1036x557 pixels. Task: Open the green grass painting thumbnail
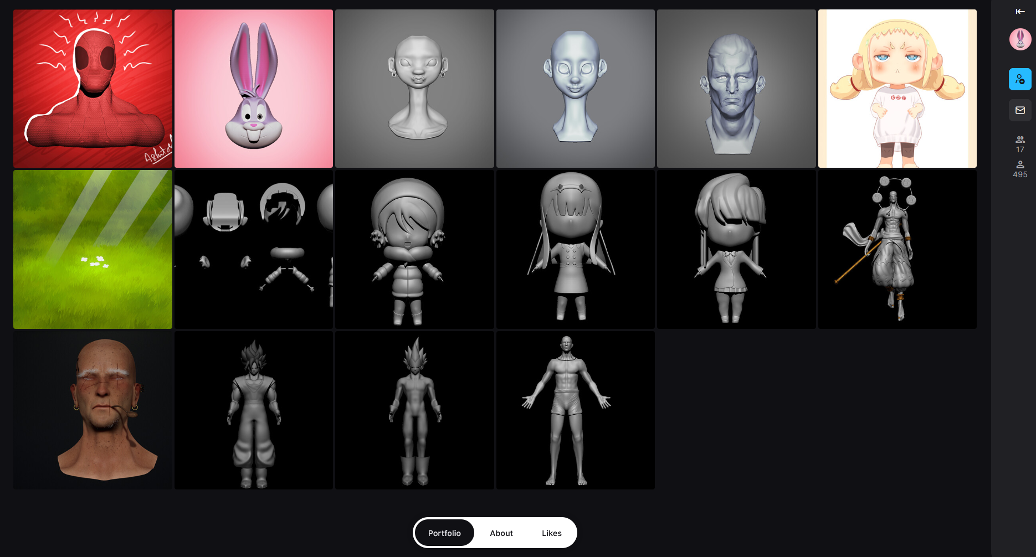93,249
